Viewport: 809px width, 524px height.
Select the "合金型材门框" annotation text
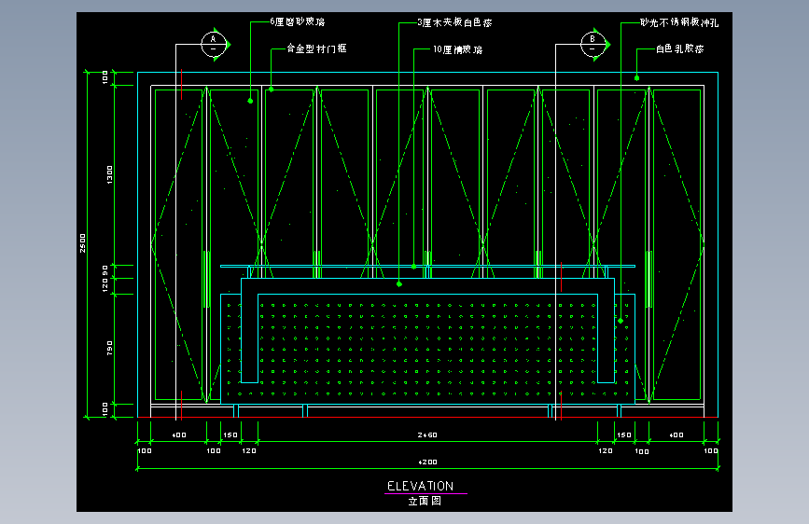point(316,48)
